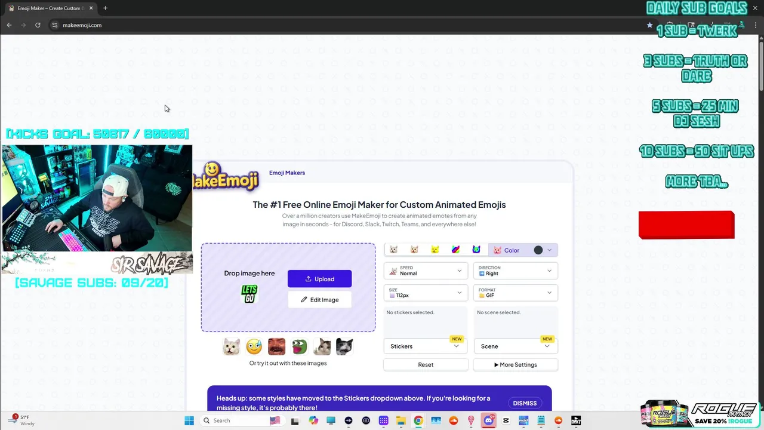The width and height of the screenshot is (764, 430).
Task: Try the white screaming cat sample image
Action: pos(231,346)
